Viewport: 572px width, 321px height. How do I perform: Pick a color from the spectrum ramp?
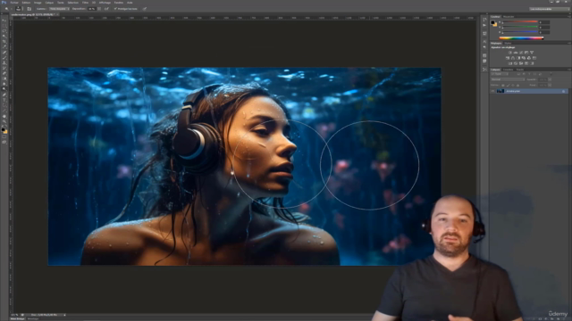(521, 38)
